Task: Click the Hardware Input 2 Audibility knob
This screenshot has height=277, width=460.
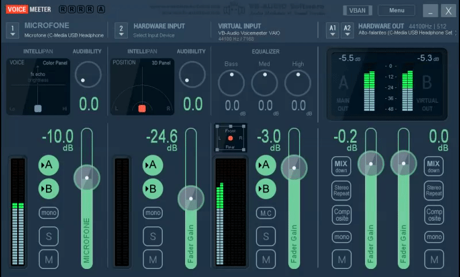Action: point(192,75)
